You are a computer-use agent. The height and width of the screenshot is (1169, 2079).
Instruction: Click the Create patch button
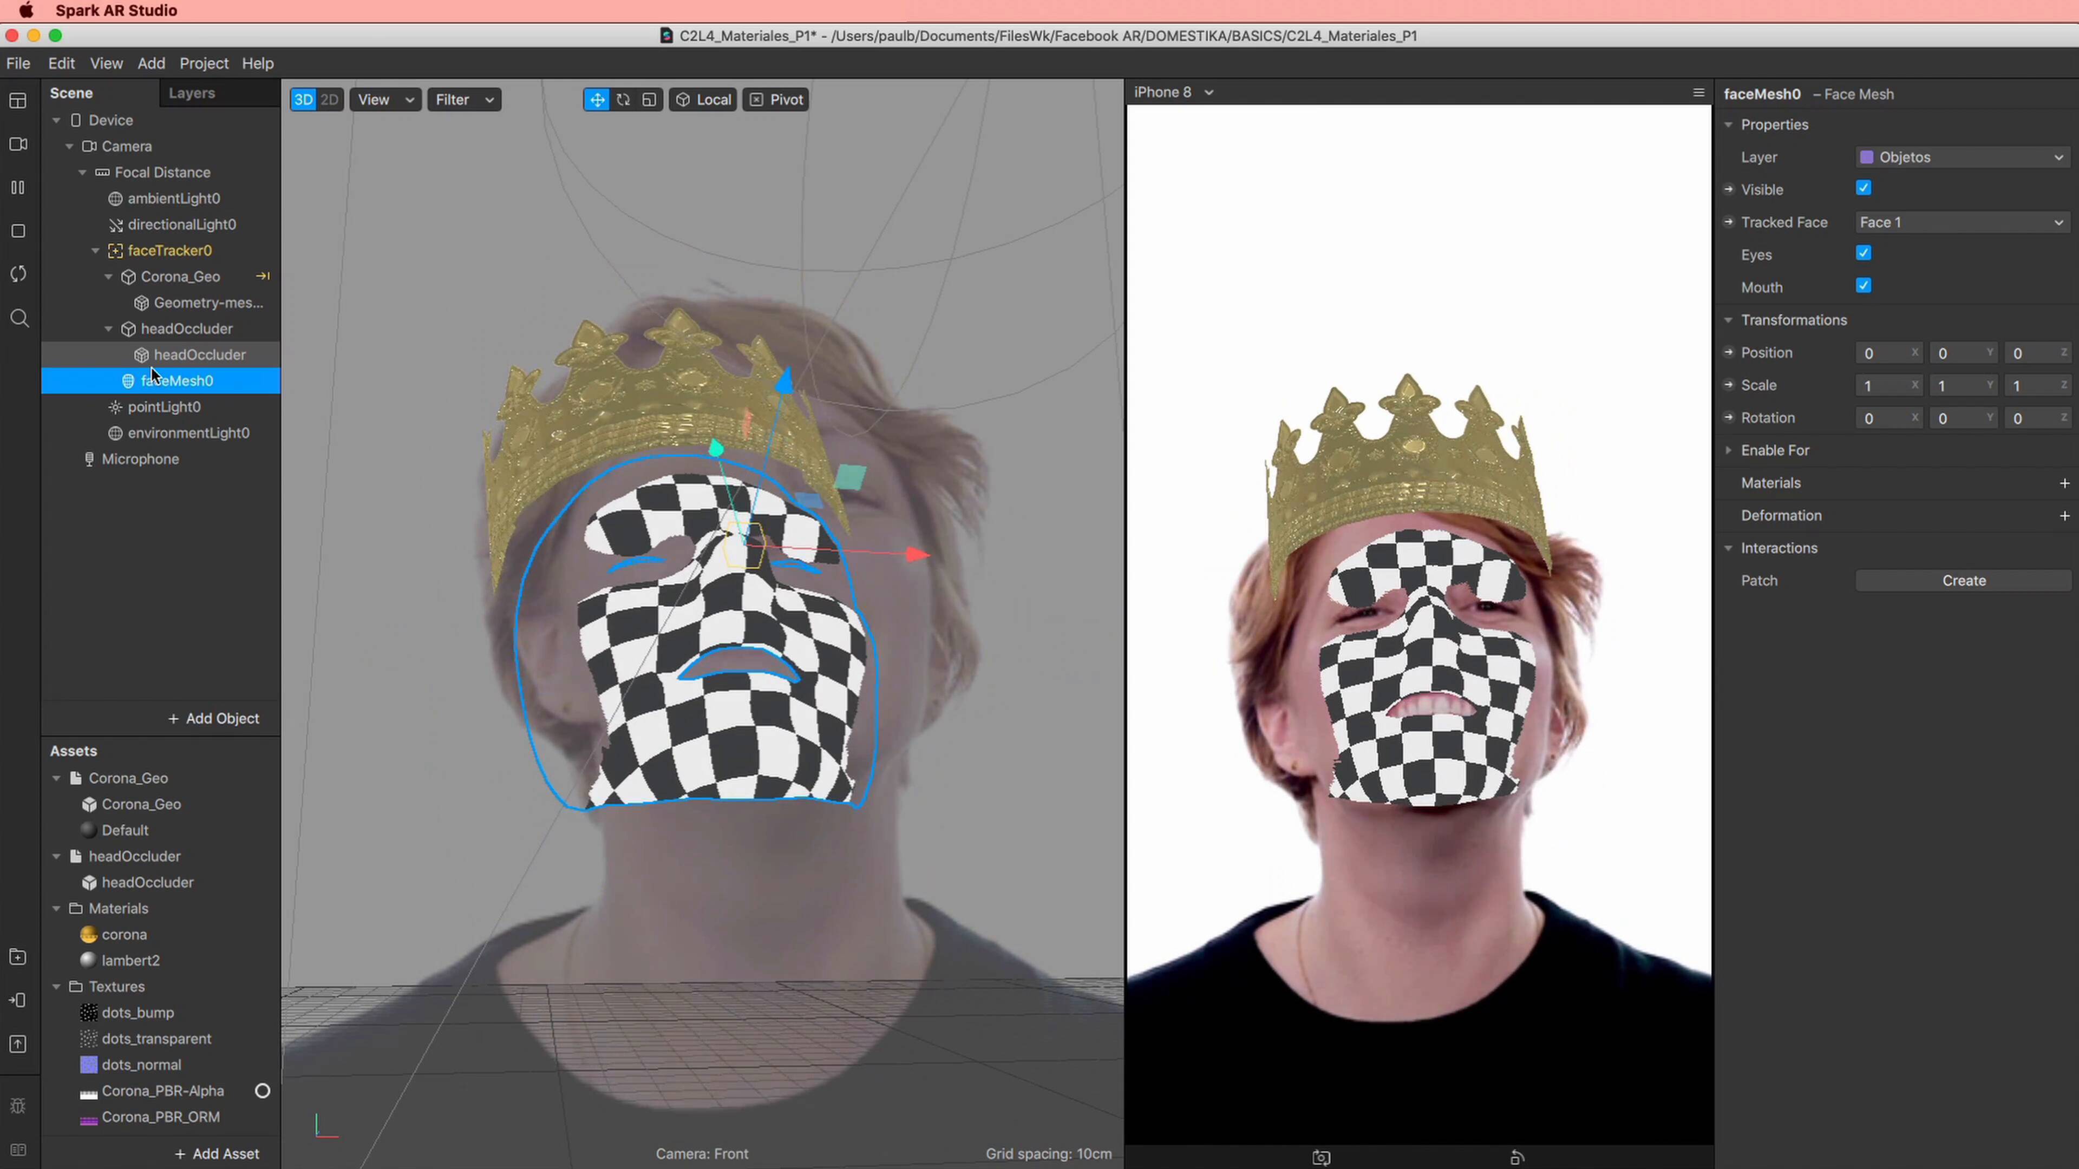[x=1964, y=581]
